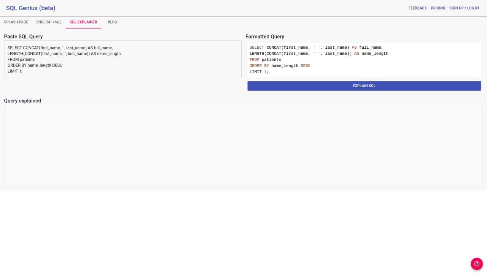Click the formatted SELECT CONCAT first line
The width and height of the screenshot is (487, 274).
[x=317, y=48]
